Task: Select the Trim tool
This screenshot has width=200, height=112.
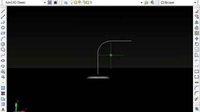Action: tap(197, 61)
